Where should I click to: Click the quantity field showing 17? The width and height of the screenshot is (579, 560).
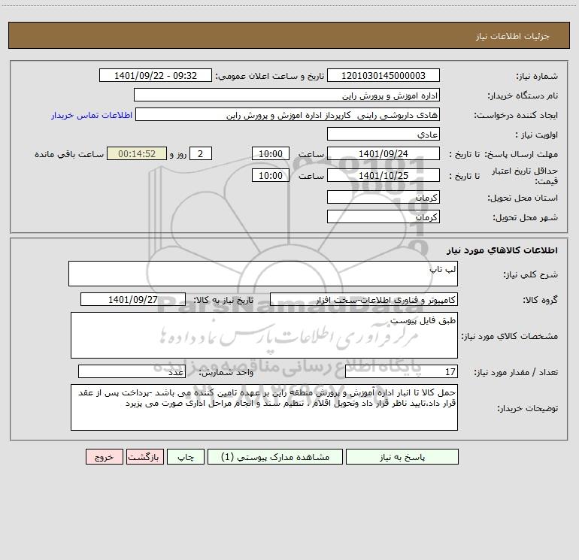tap(402, 371)
